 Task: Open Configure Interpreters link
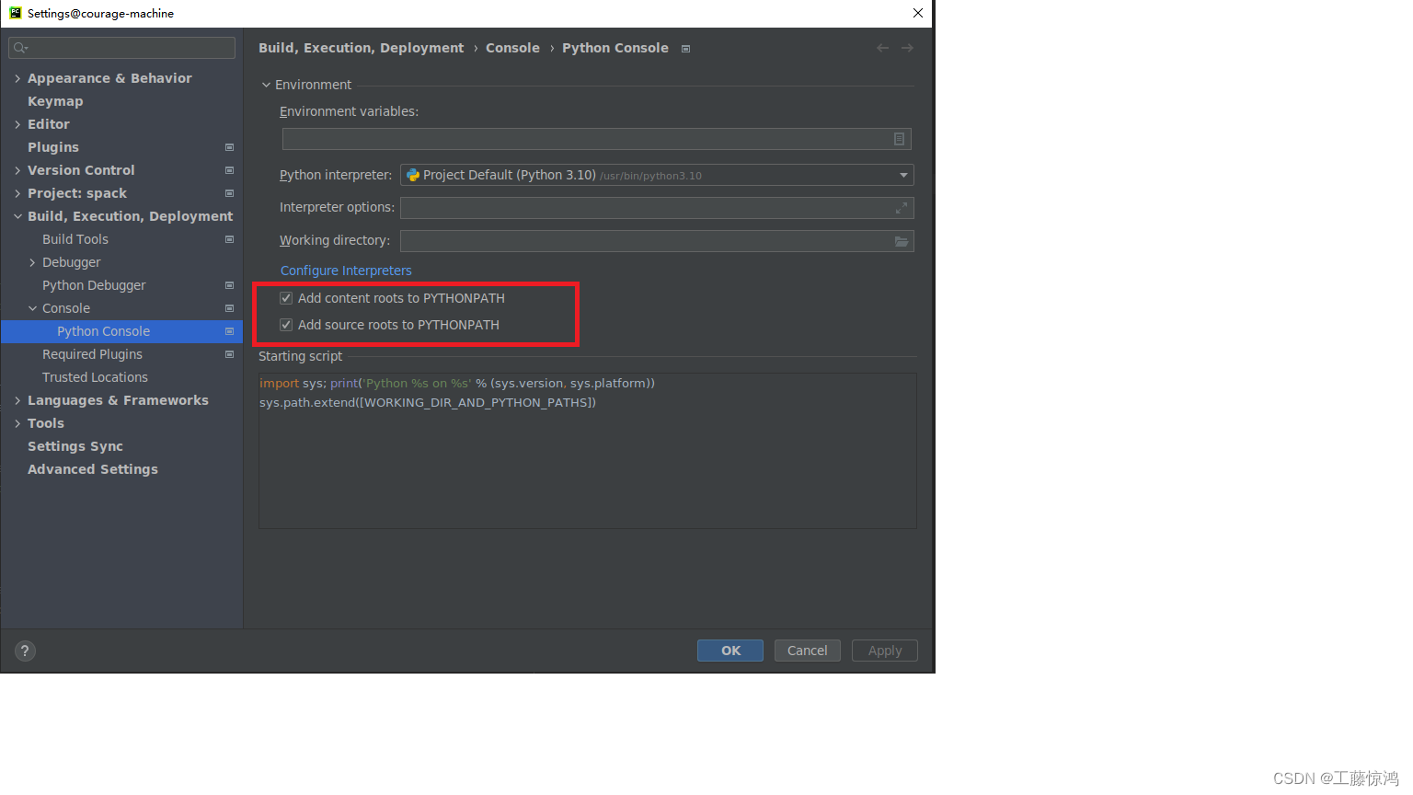point(346,270)
